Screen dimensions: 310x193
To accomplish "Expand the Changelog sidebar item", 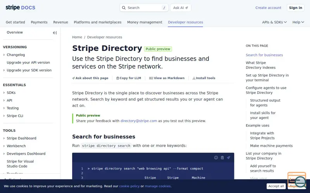I will point(16,55).
